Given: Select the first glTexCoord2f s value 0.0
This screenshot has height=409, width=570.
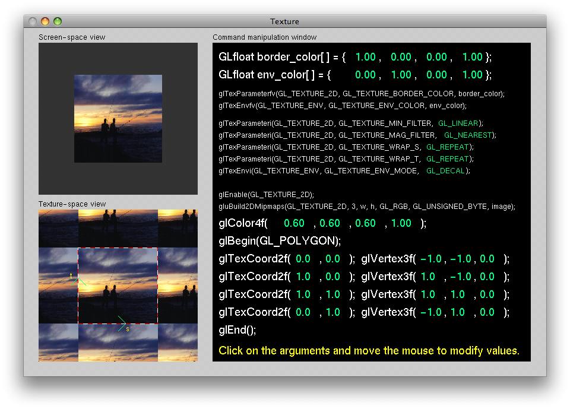Looking at the screenshot, I should tap(303, 259).
